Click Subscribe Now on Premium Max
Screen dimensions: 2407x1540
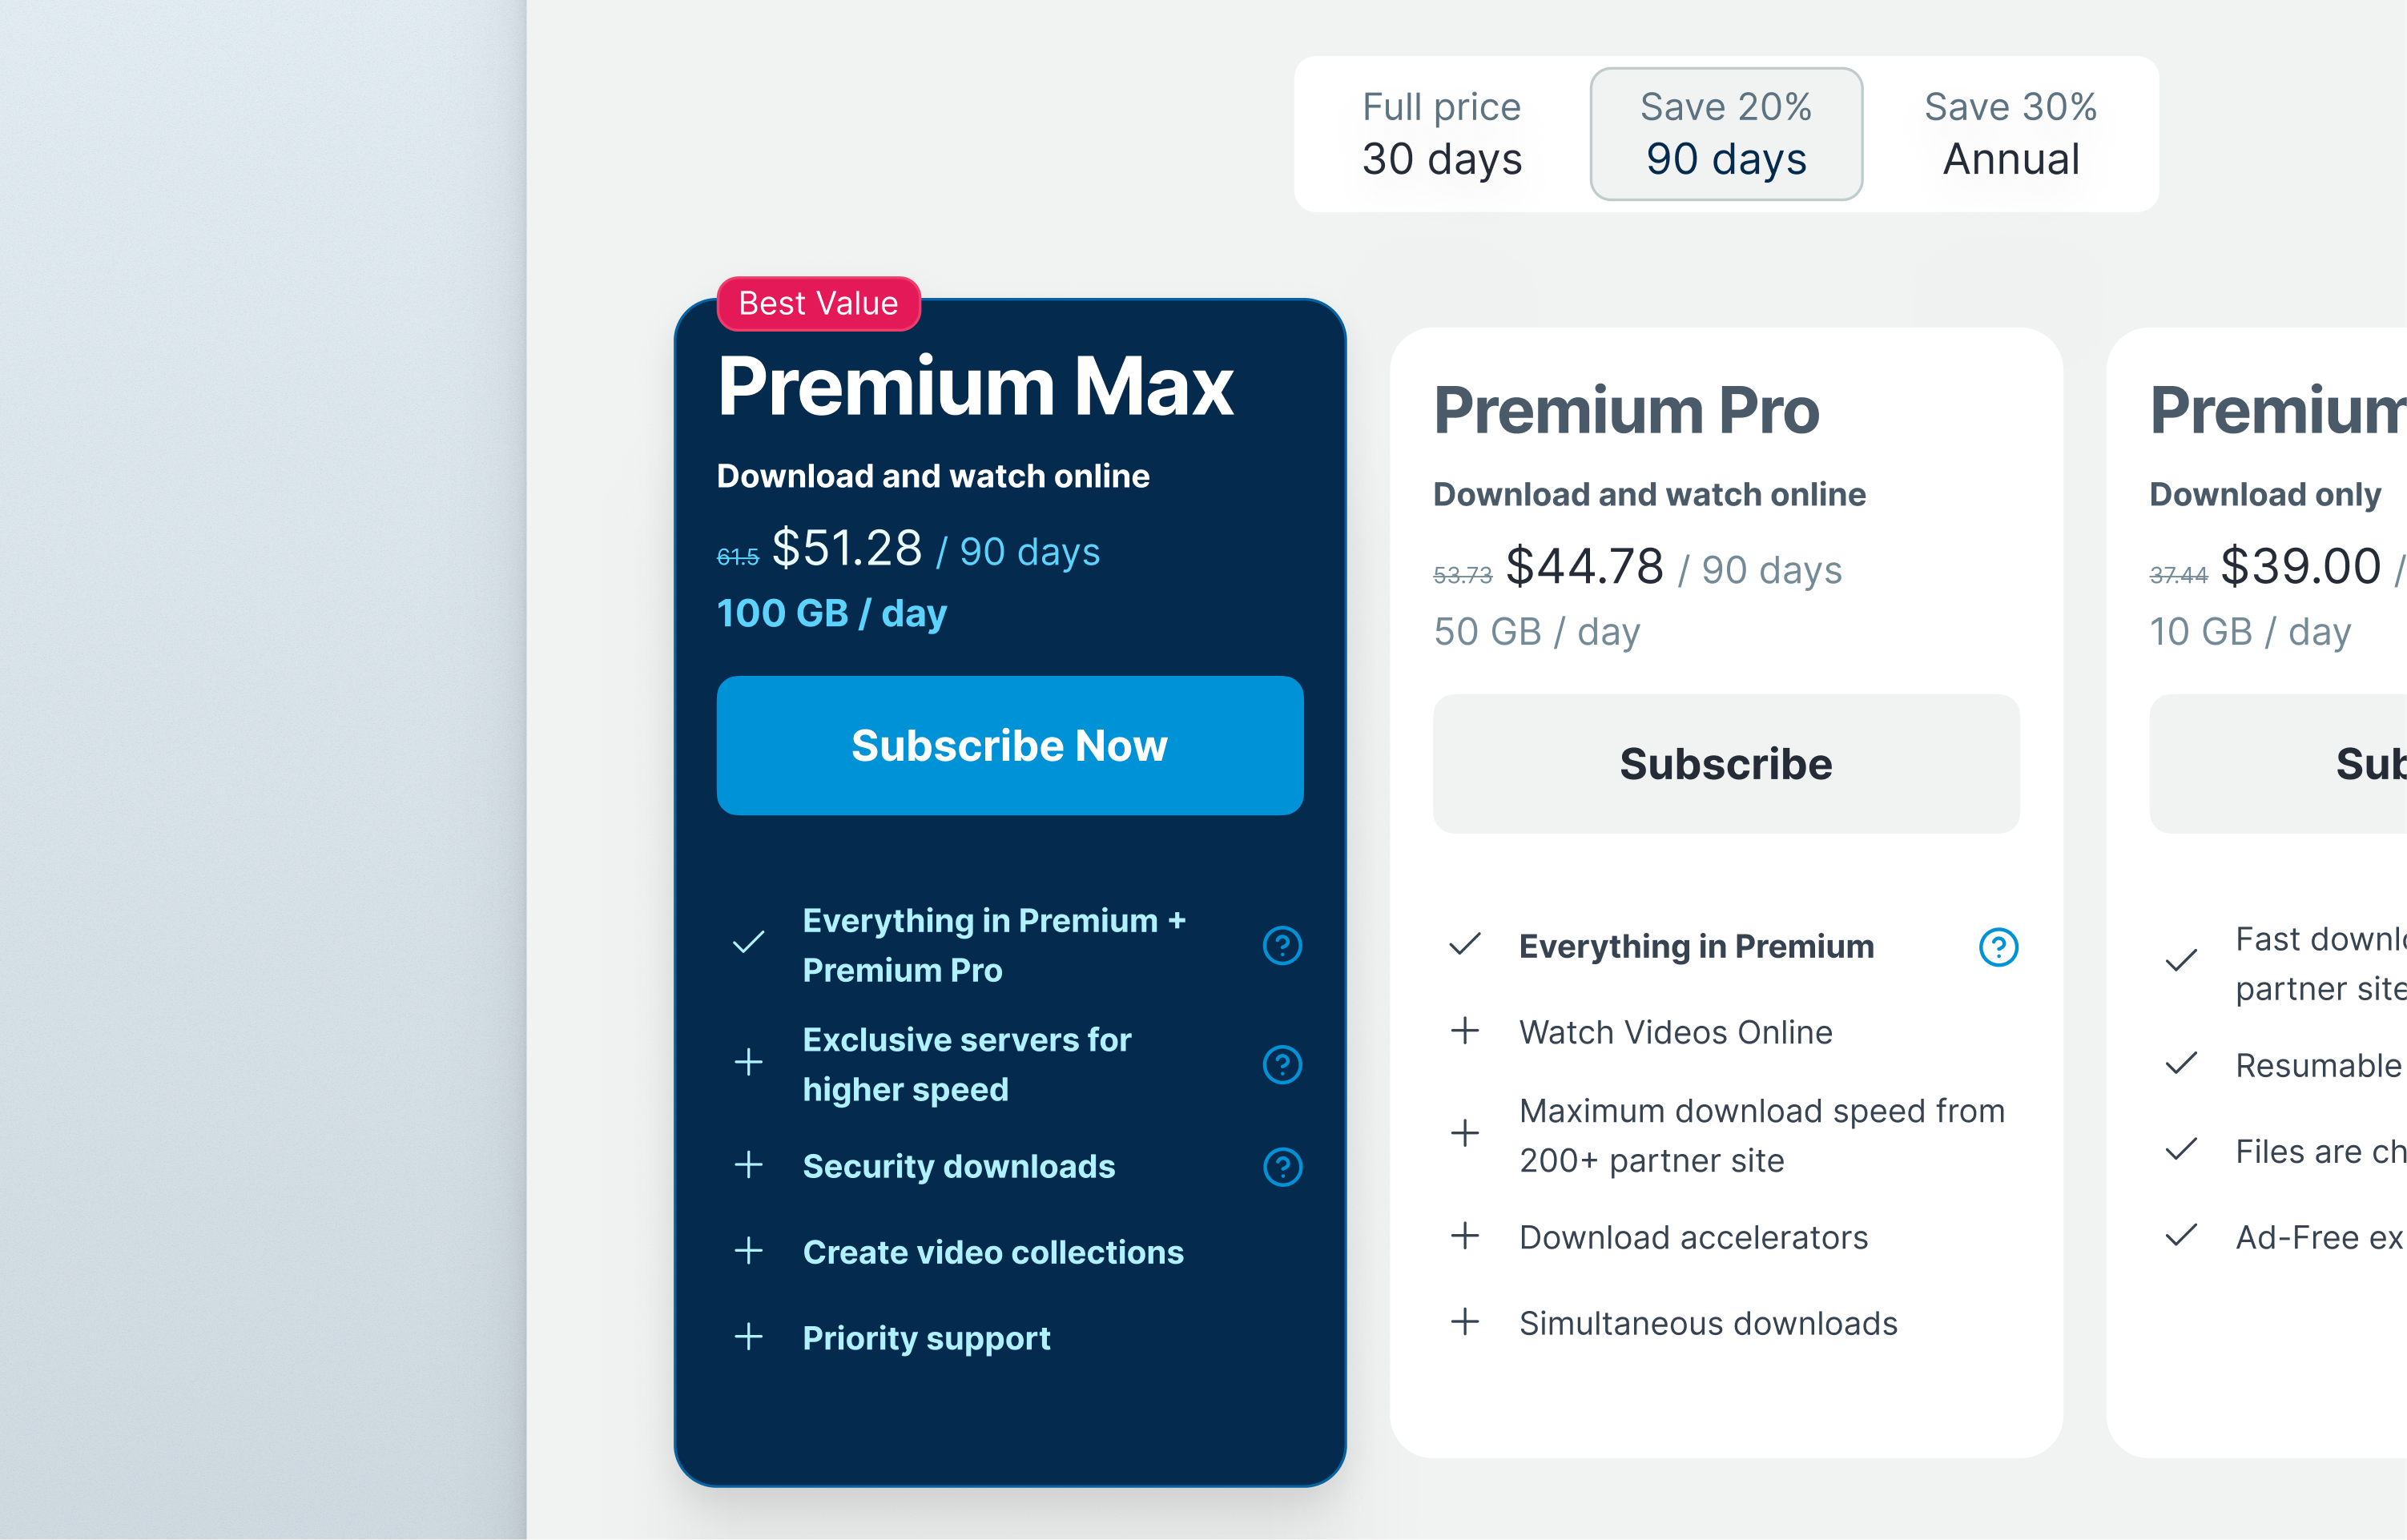pyautogui.click(x=1009, y=745)
